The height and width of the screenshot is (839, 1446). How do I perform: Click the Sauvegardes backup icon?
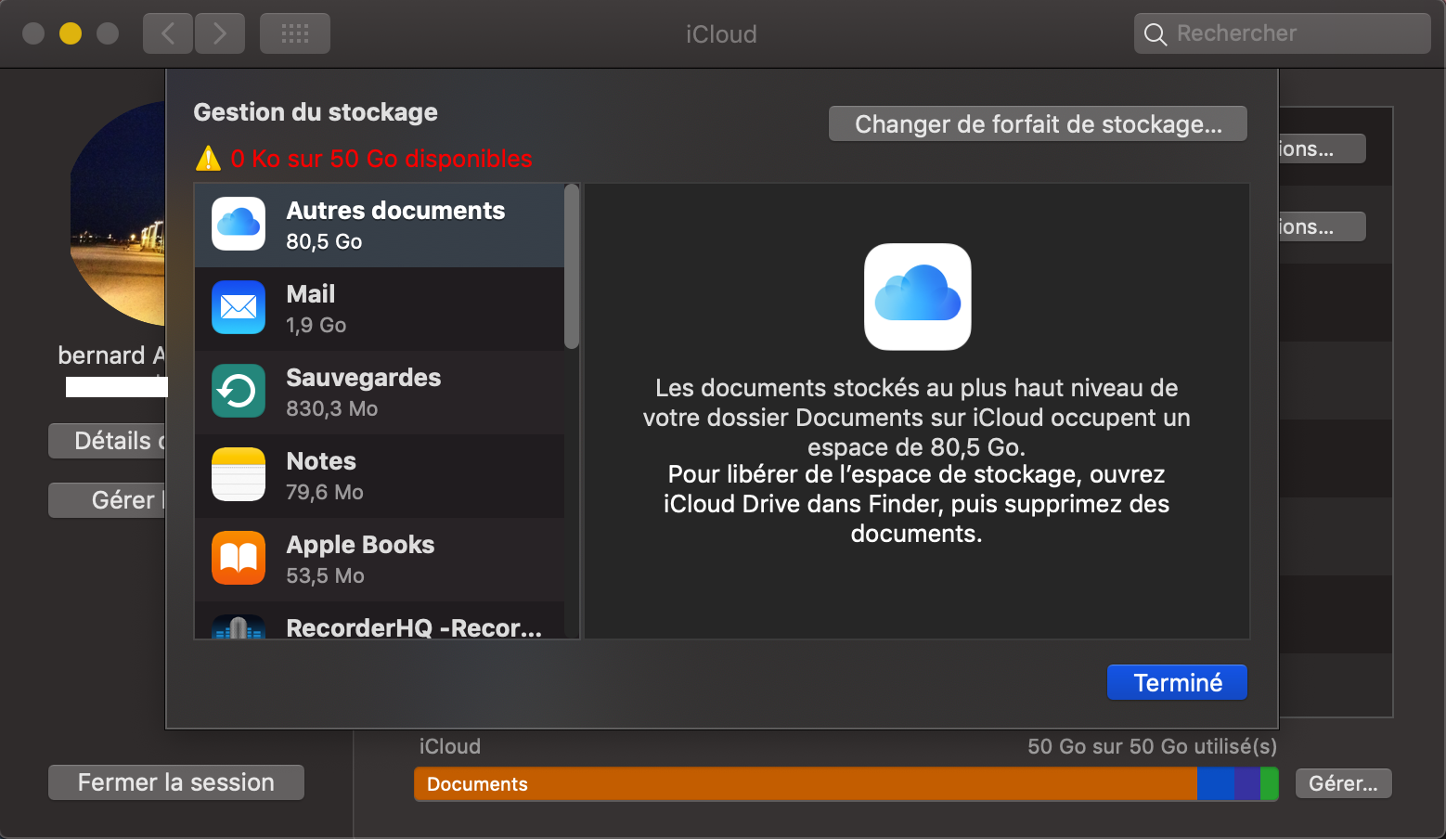(239, 391)
